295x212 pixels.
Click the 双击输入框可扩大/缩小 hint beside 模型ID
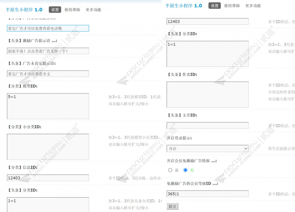[128, 104]
